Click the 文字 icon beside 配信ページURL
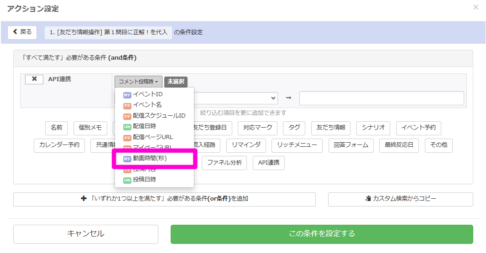This screenshot has width=486, height=253. click(127, 138)
